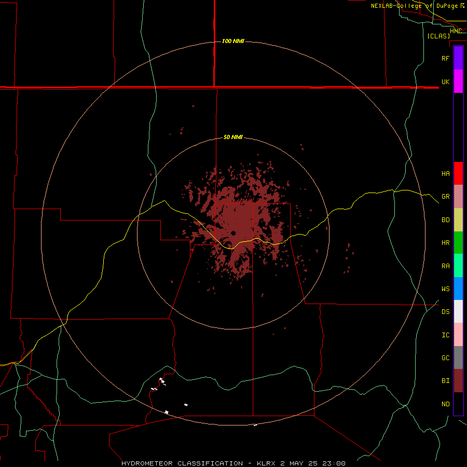The width and height of the screenshot is (467, 467).
Task: Click the pink IC legend swatch
Action: coord(458,335)
